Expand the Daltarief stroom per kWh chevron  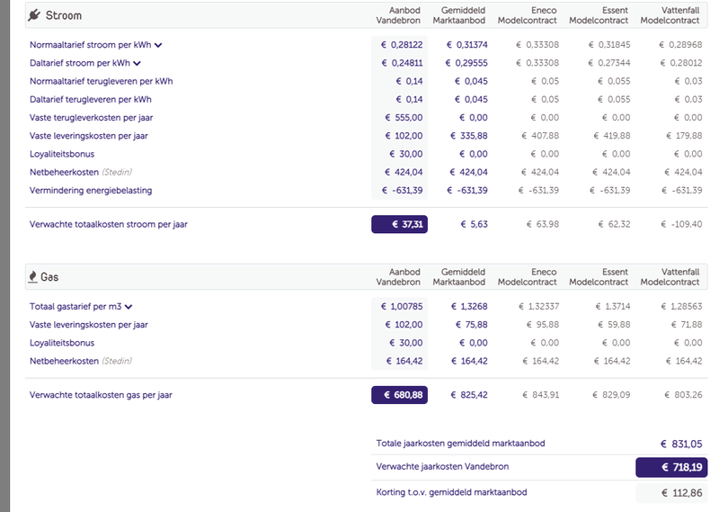[x=138, y=63]
